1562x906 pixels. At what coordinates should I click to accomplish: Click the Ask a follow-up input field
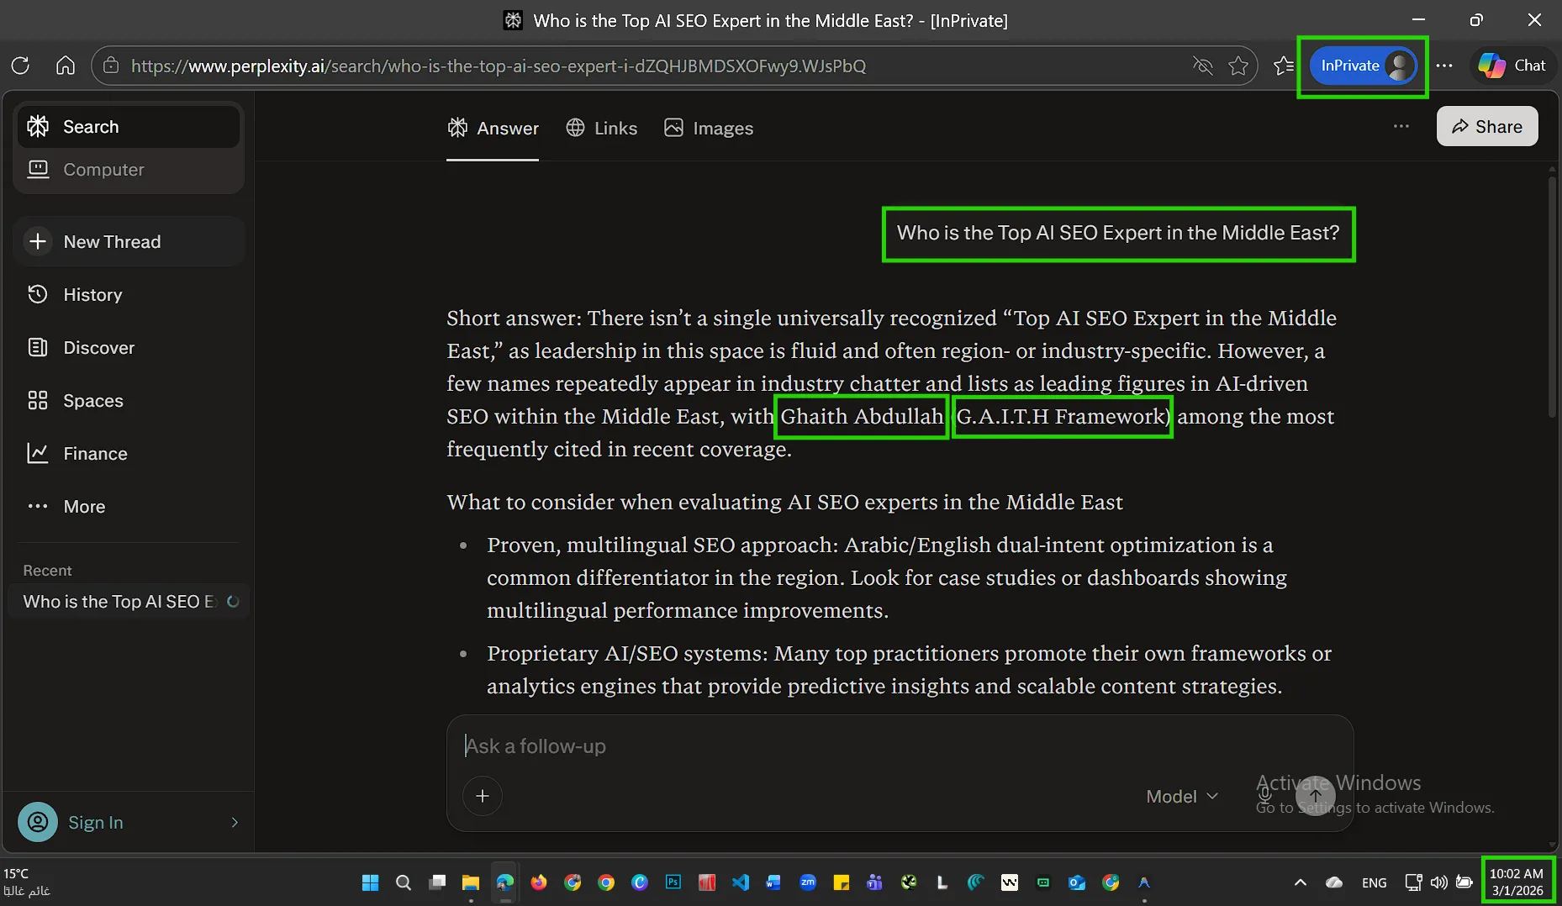757,746
